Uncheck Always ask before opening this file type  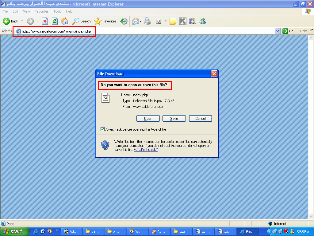point(102,129)
